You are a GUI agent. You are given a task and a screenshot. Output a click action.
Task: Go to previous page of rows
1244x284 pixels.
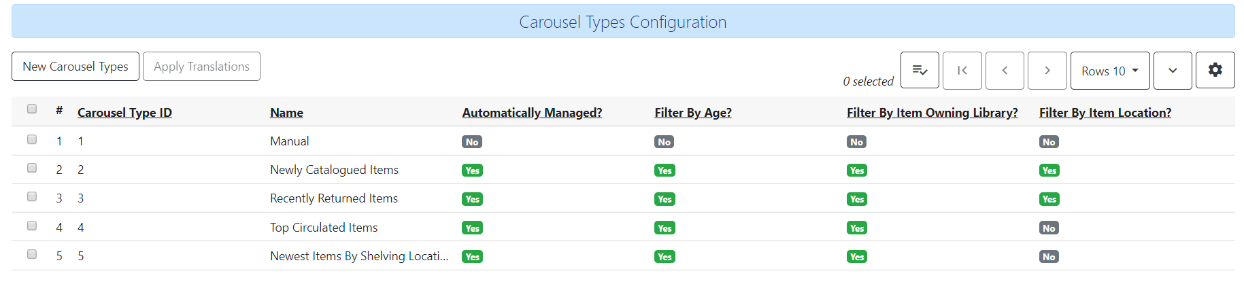(1005, 71)
